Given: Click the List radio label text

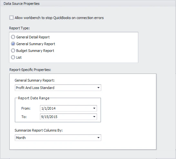Looking at the screenshot, I should pyautogui.click(x=19, y=57).
